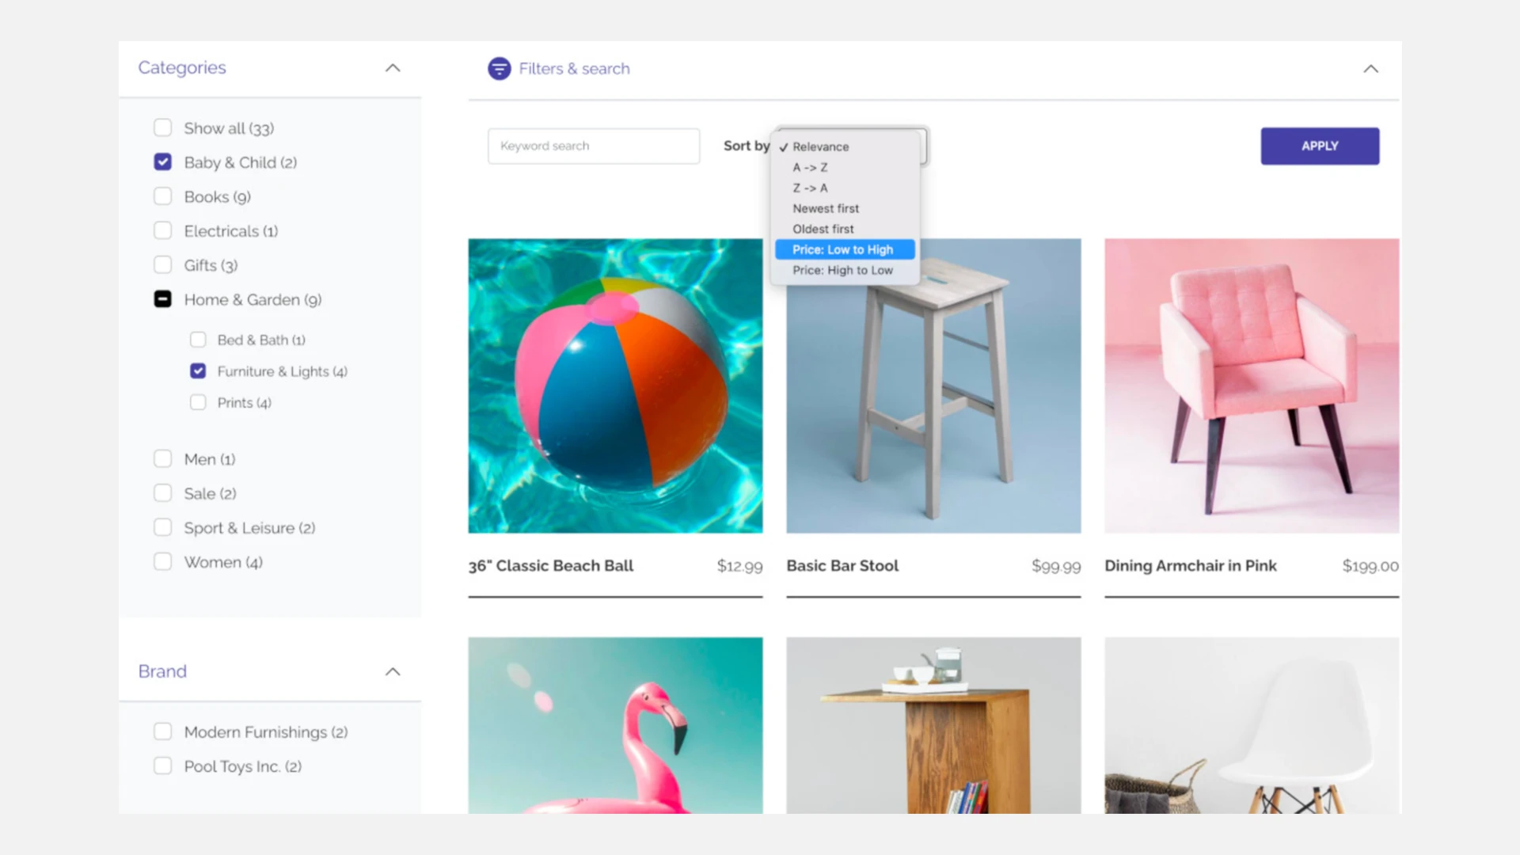Tick the Modern Furnishings (2) brand checkbox
1520x855 pixels.
click(x=162, y=731)
